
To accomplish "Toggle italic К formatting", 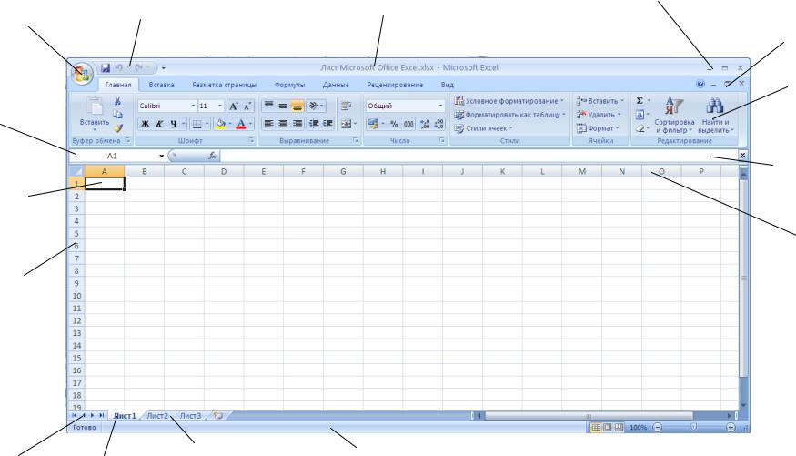I will [159, 124].
